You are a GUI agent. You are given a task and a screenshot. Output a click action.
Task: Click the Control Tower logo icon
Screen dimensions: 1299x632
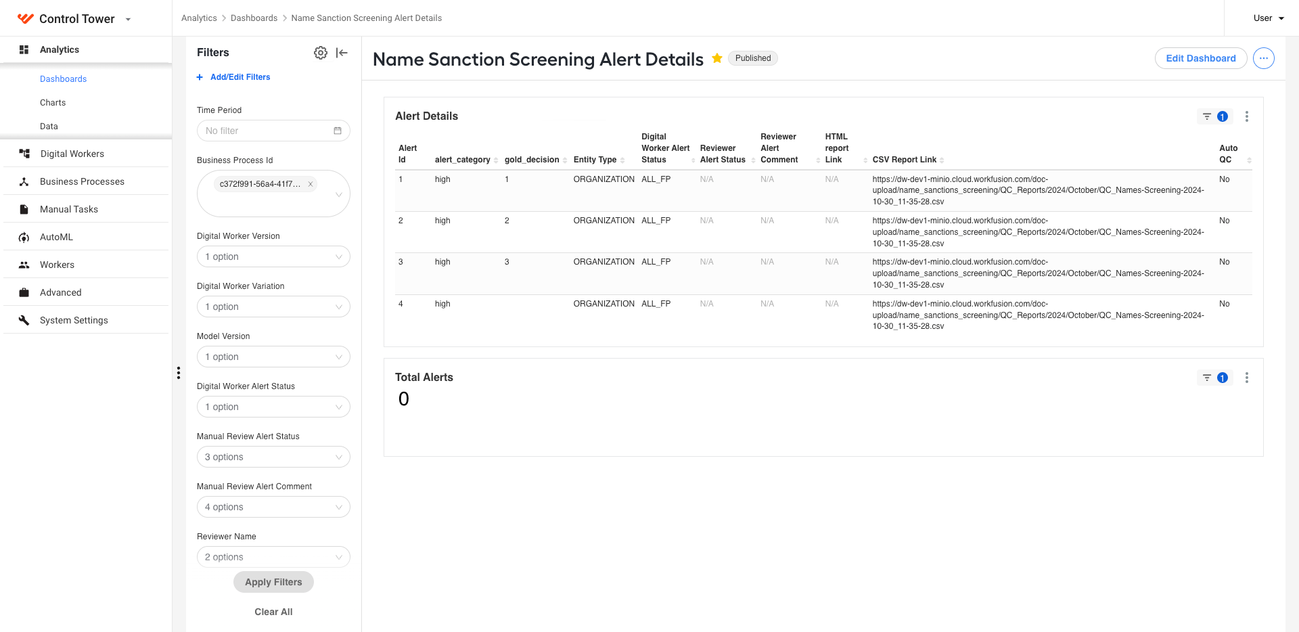pos(26,18)
